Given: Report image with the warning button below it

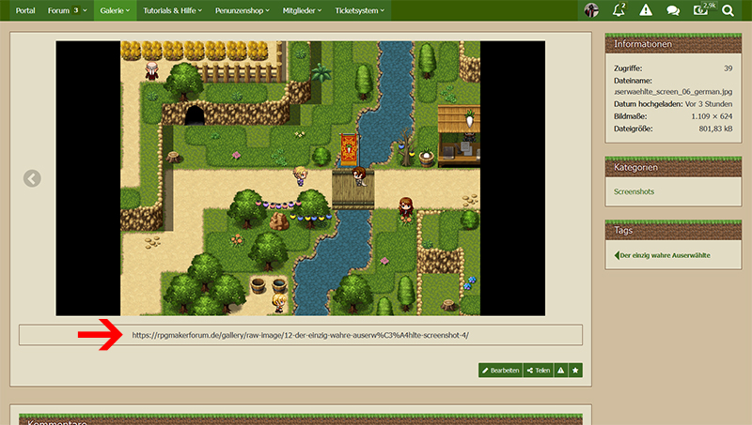Looking at the screenshot, I should point(560,370).
